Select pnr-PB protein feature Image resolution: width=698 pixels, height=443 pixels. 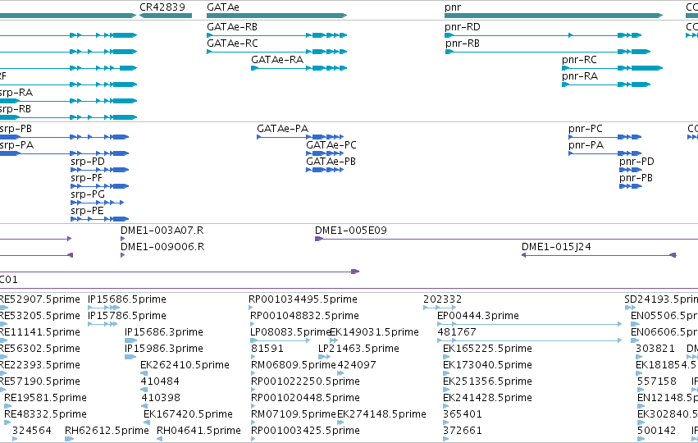[x=631, y=186]
